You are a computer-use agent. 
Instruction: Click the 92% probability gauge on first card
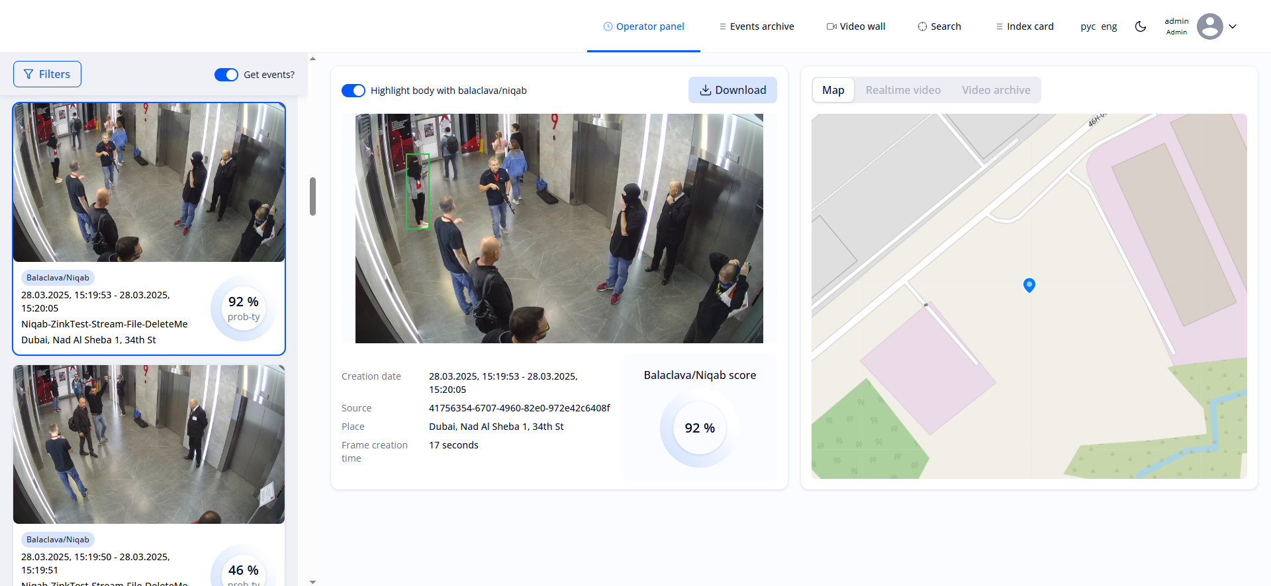[x=244, y=308]
